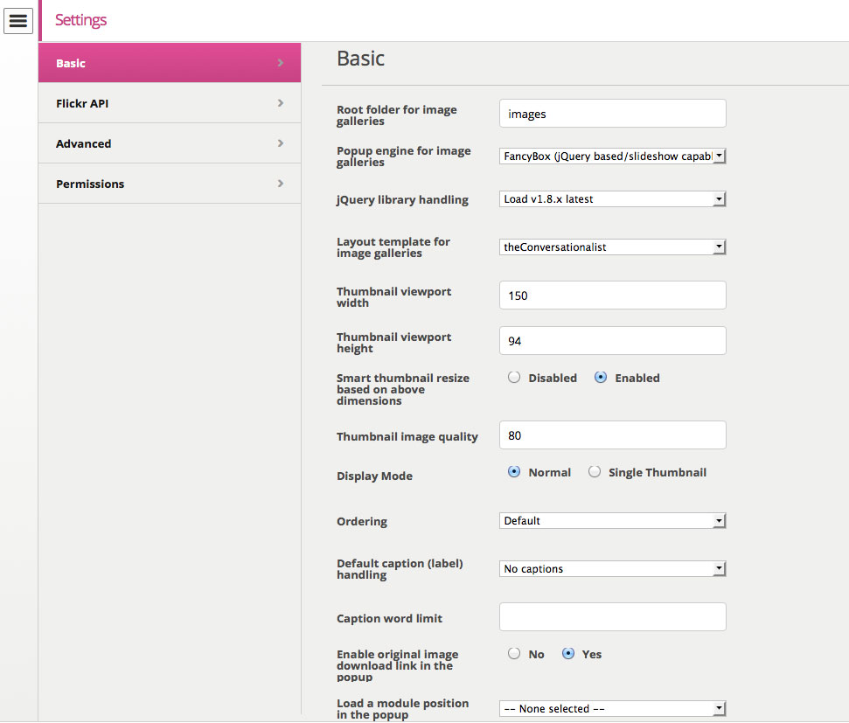849x723 pixels.
Task: Click the Root folder input field
Action: [612, 113]
